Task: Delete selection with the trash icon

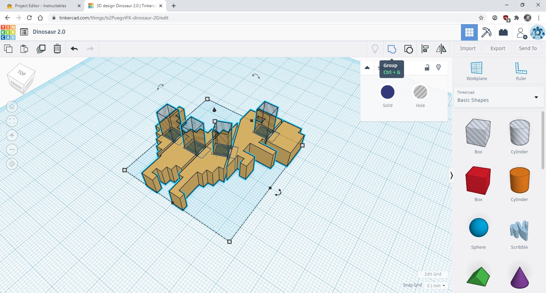Action: tap(57, 49)
